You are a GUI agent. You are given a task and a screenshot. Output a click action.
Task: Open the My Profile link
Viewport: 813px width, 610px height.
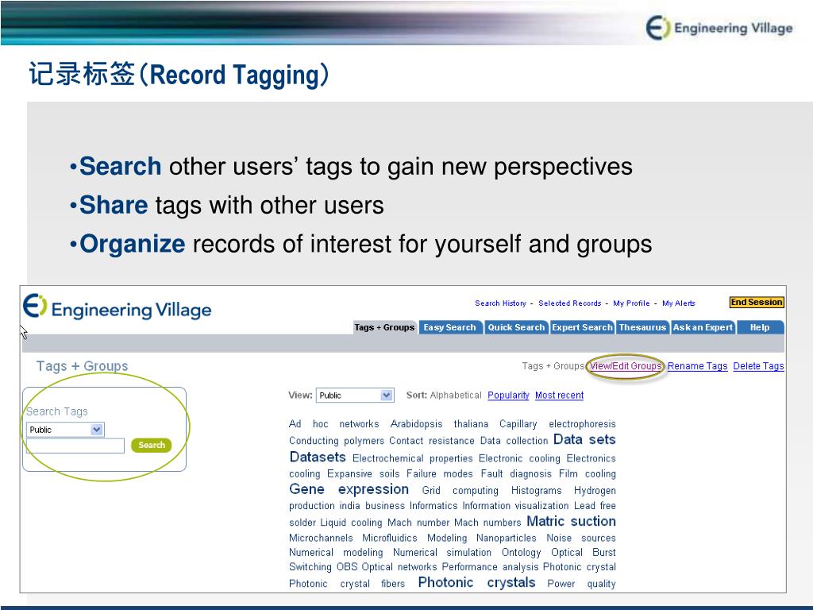pyautogui.click(x=631, y=303)
